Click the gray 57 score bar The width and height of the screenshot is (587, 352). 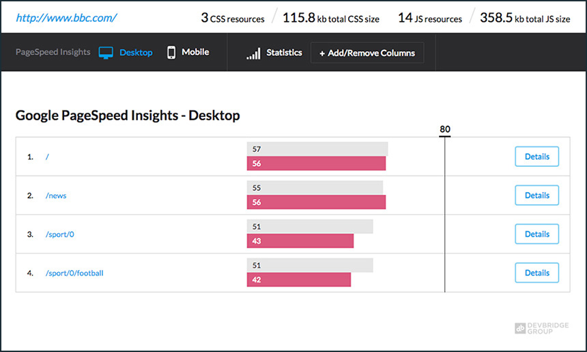(317, 149)
